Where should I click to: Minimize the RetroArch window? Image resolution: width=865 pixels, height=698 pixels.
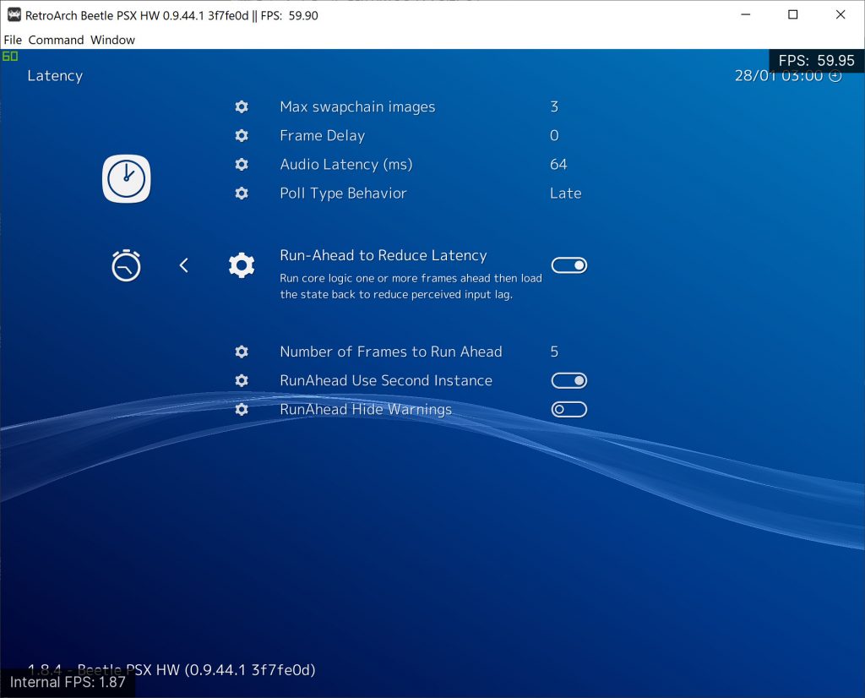pos(745,15)
